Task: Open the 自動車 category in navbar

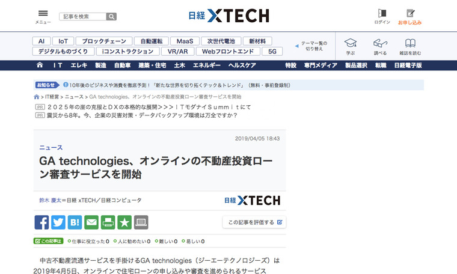Action: [123, 65]
